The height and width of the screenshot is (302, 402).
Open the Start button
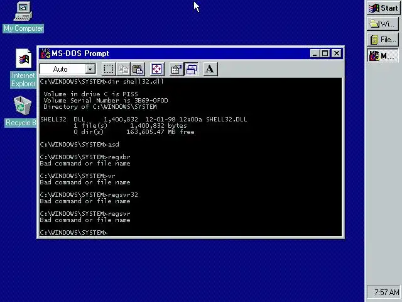(x=383, y=8)
